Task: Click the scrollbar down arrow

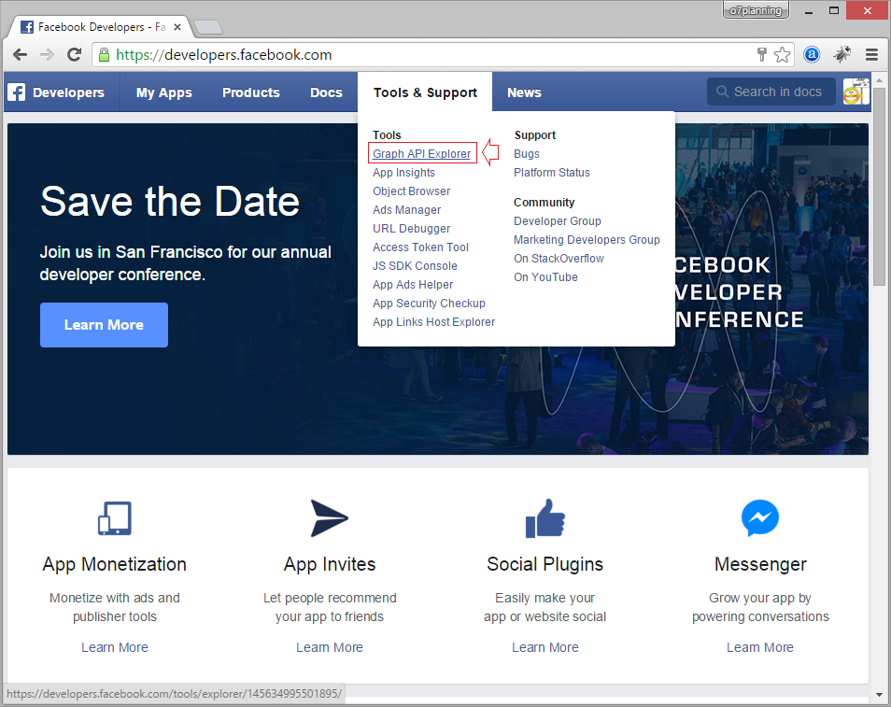Action: tap(879, 695)
